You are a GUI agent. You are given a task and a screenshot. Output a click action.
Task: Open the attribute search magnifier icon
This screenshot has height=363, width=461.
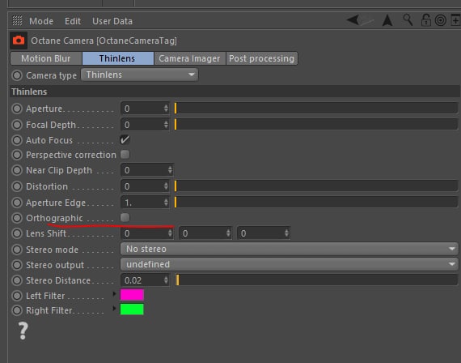tap(408, 20)
